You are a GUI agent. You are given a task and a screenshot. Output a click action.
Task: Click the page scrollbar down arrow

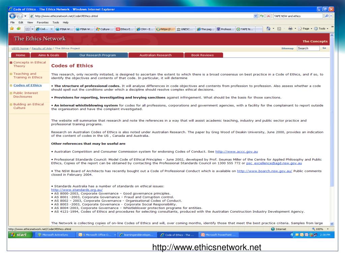(332, 224)
